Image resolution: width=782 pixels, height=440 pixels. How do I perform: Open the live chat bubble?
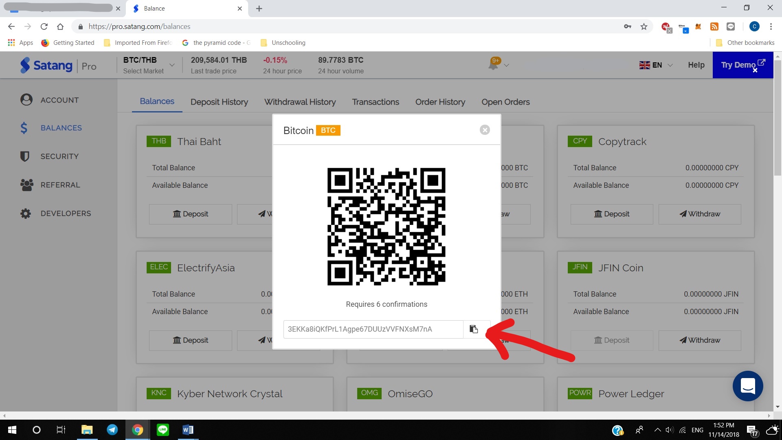(x=748, y=386)
